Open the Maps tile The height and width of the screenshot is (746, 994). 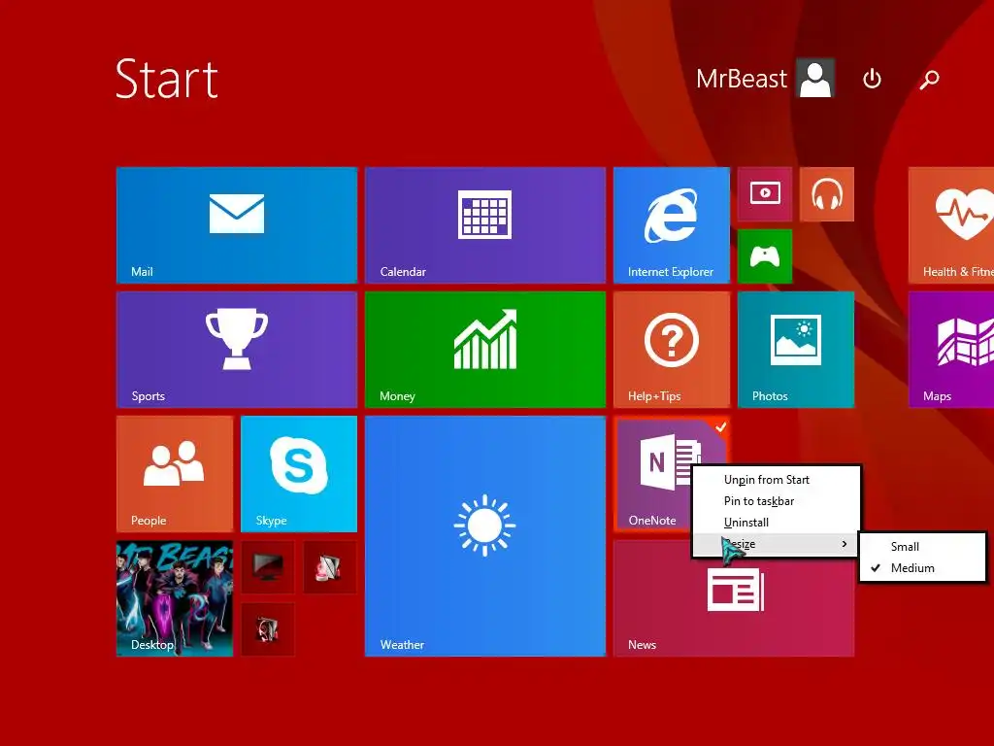(951, 350)
